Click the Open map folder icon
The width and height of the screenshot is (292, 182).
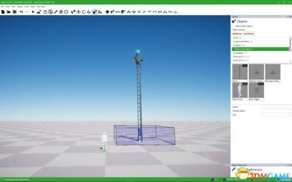click(9, 12)
